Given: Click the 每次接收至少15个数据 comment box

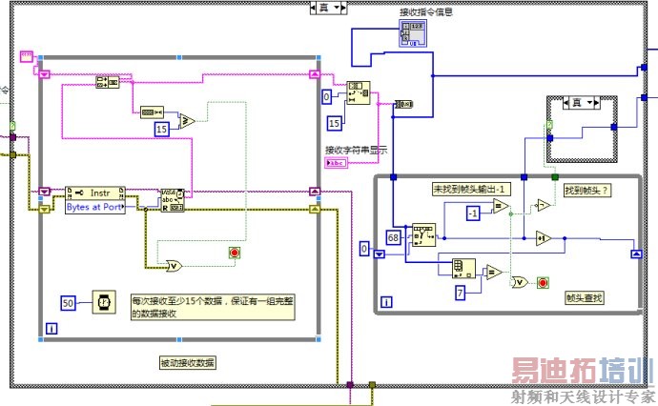Looking at the screenshot, I should pyautogui.click(x=213, y=307).
